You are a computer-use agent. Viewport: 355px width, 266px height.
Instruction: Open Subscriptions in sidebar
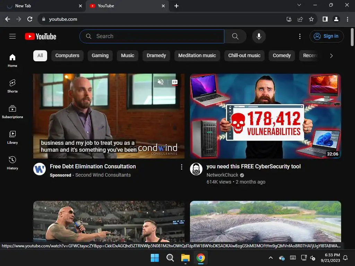tap(12, 112)
